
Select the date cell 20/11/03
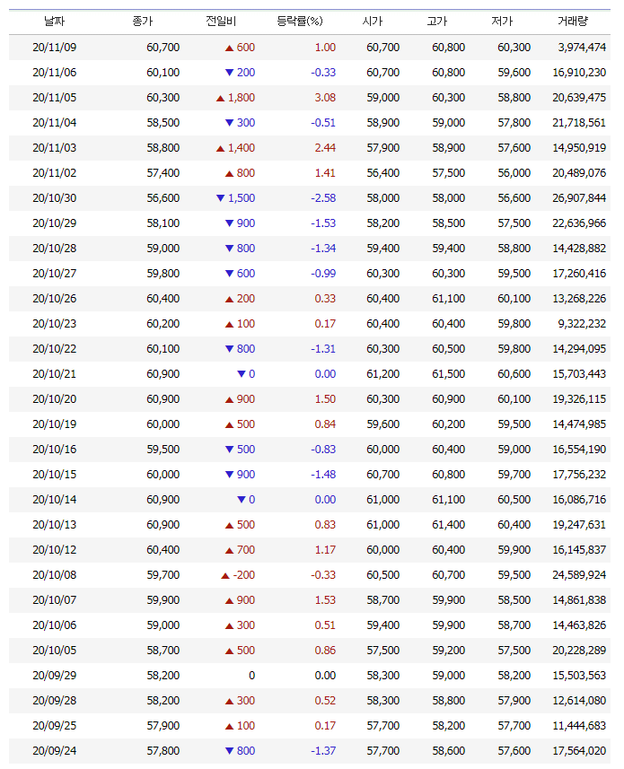click(x=55, y=148)
